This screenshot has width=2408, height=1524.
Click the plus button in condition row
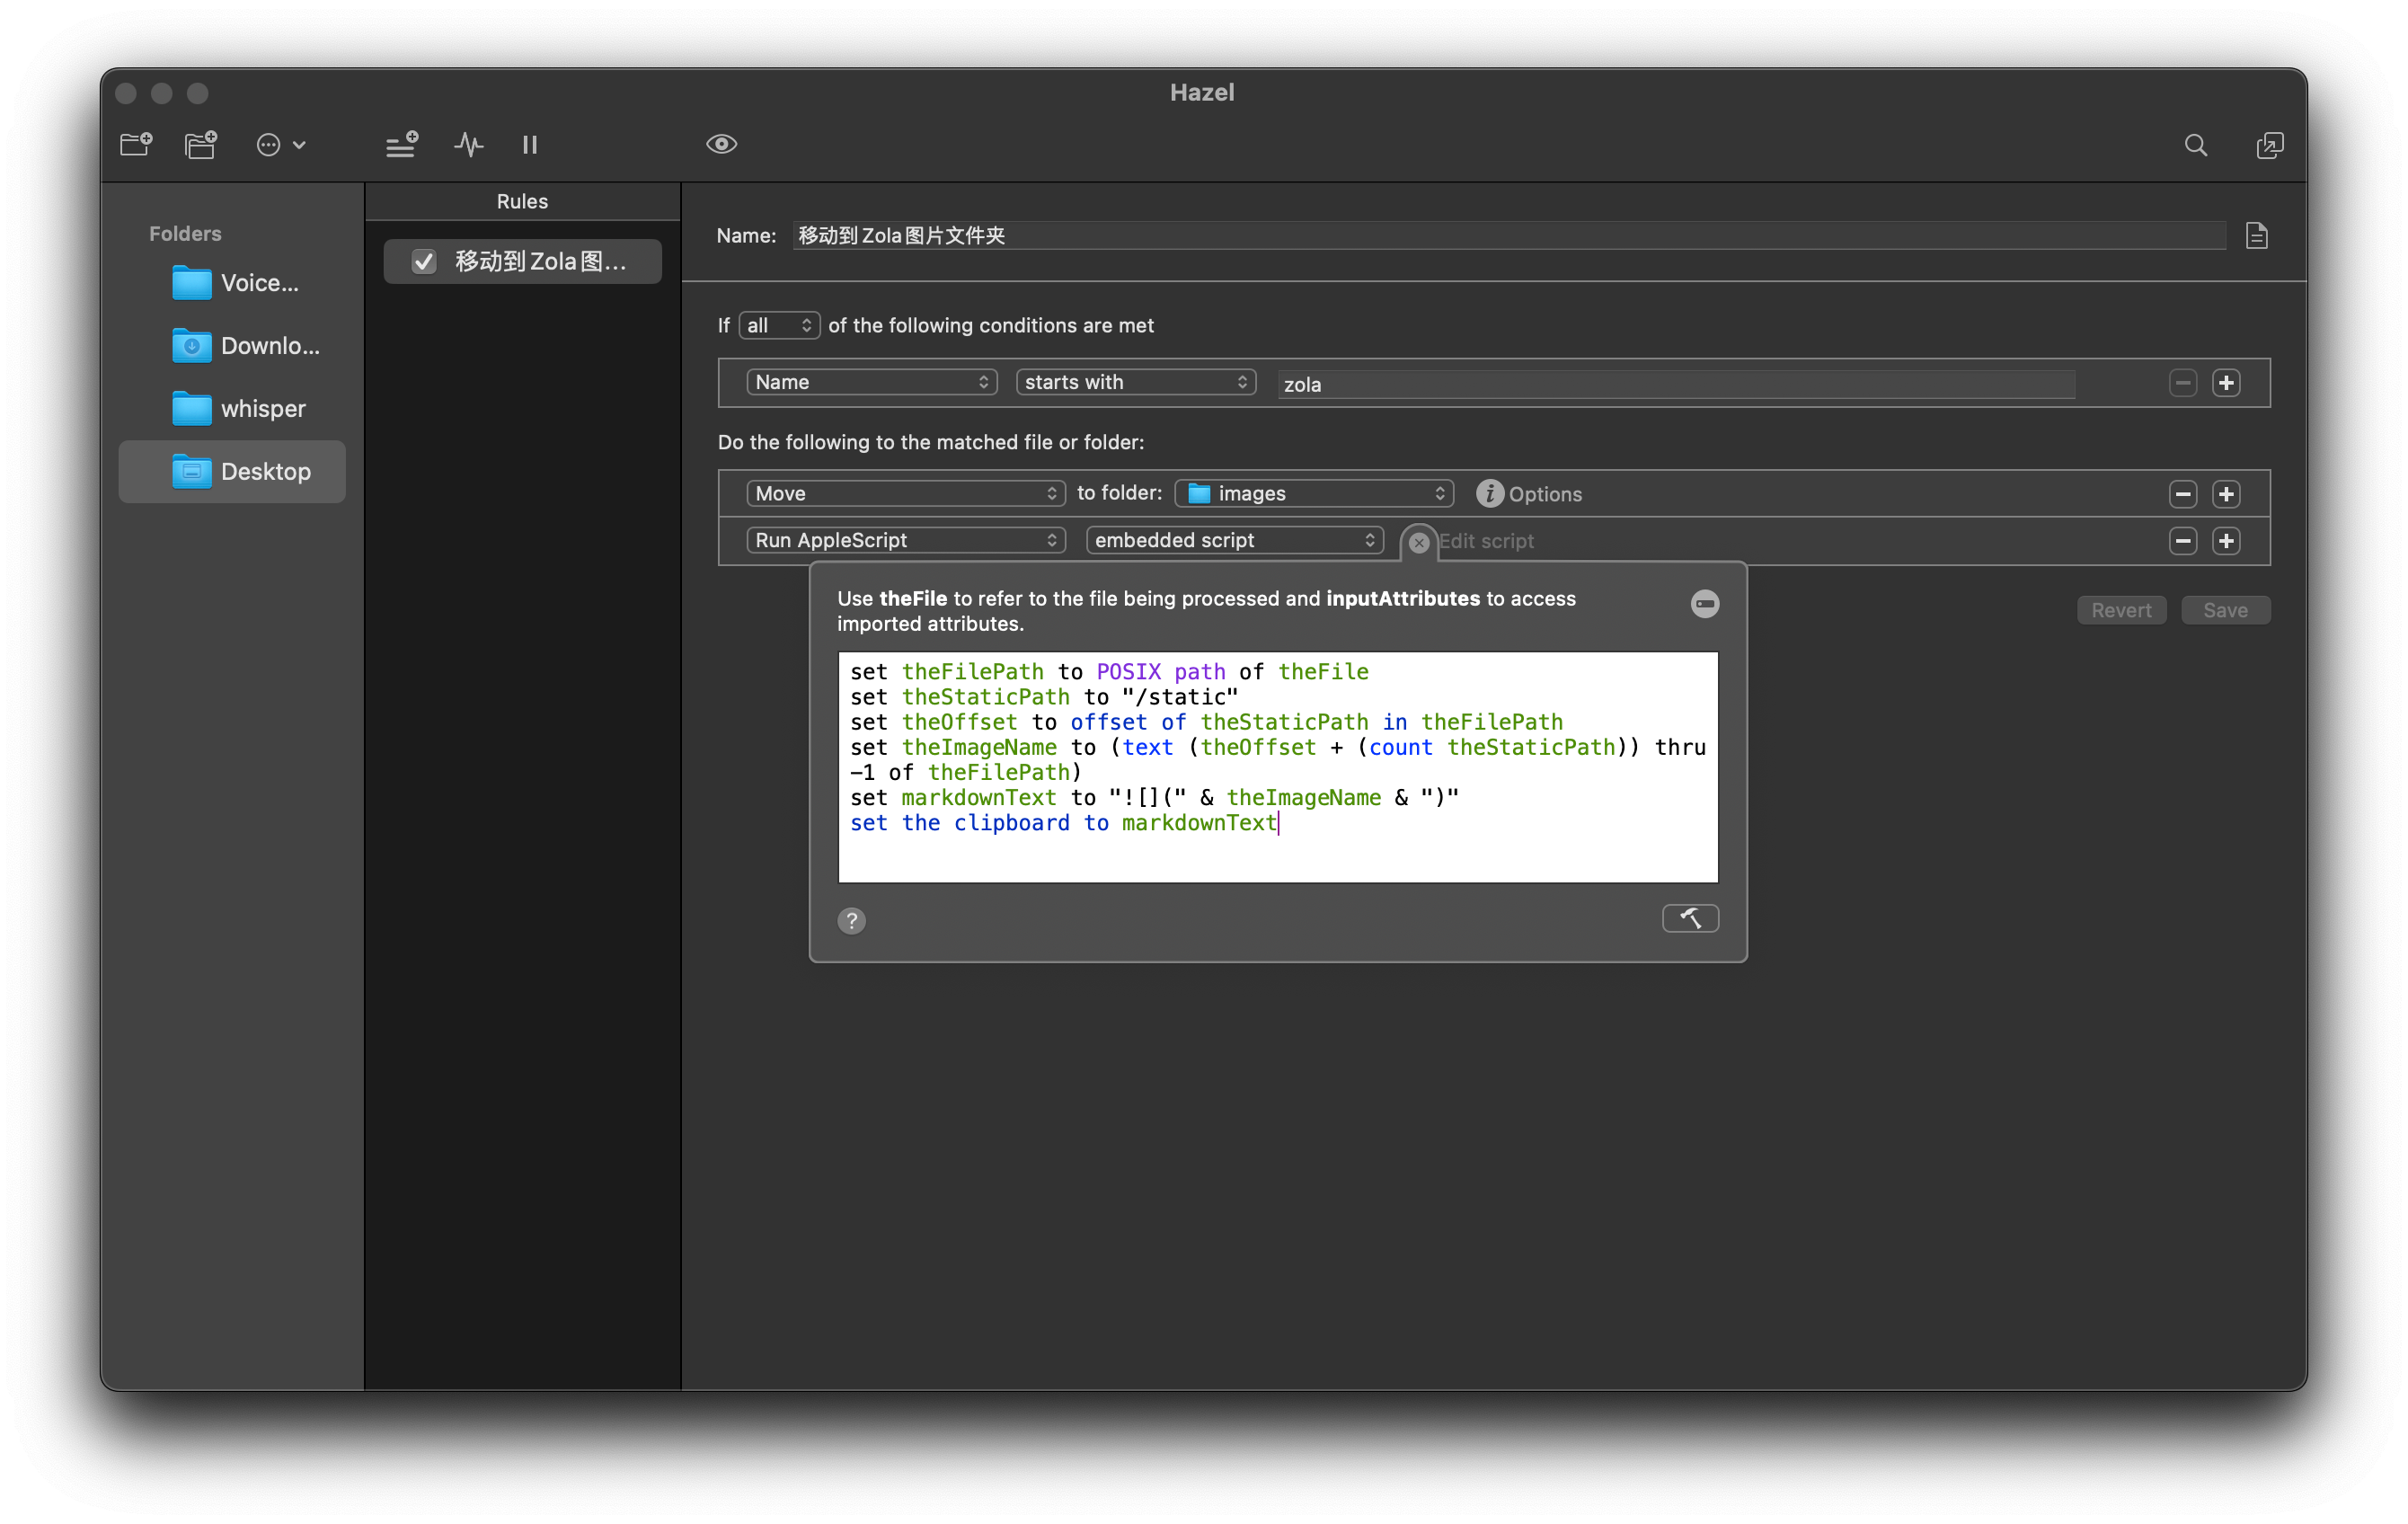(2226, 383)
